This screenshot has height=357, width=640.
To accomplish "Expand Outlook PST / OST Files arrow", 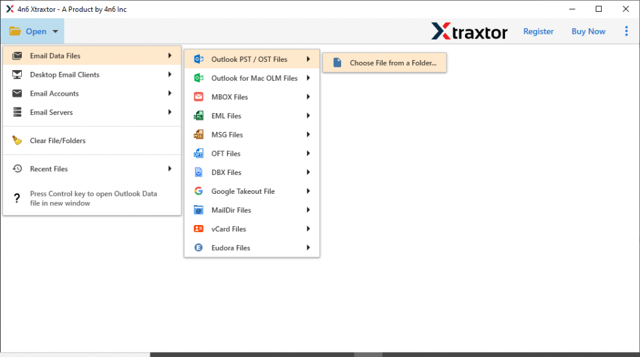I will click(308, 59).
